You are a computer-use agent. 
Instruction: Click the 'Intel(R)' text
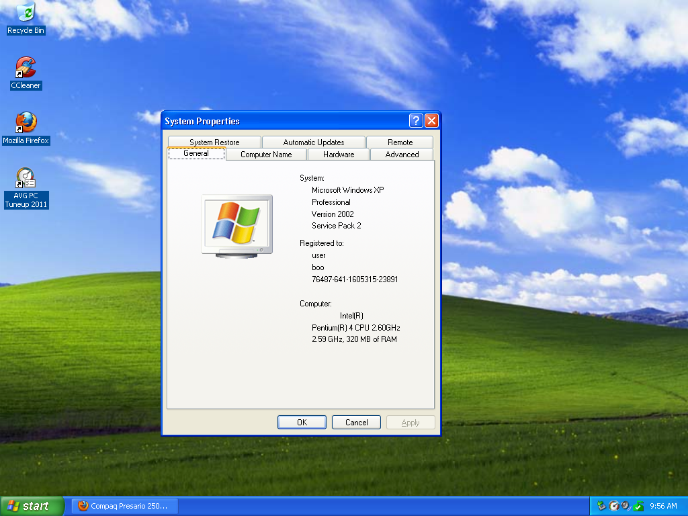(351, 316)
